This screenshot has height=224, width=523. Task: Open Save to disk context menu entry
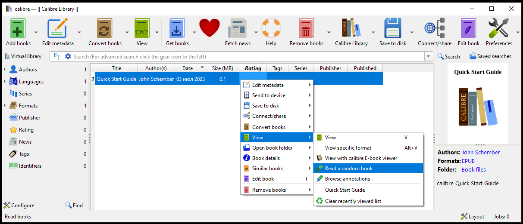click(277, 105)
